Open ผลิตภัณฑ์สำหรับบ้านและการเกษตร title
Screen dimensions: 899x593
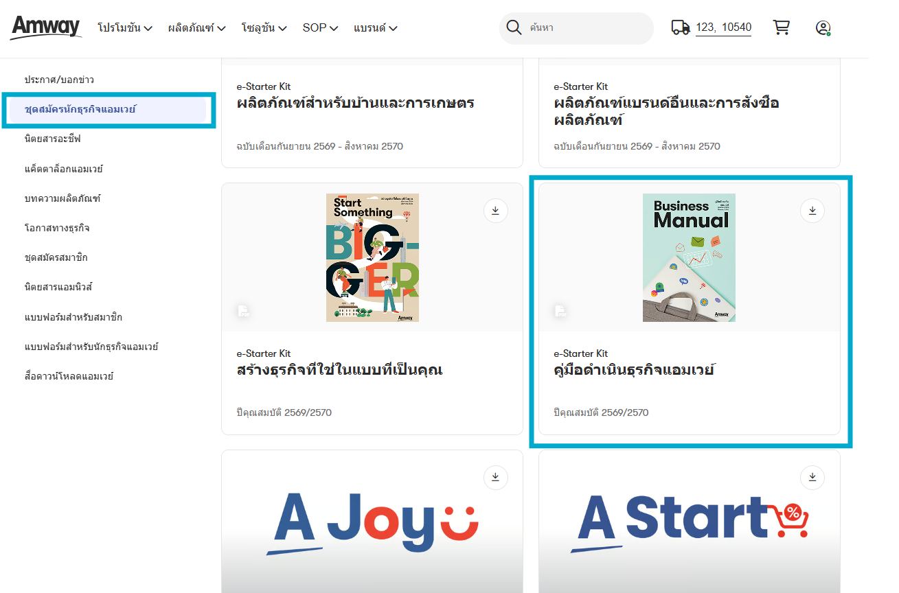pyautogui.click(x=356, y=104)
